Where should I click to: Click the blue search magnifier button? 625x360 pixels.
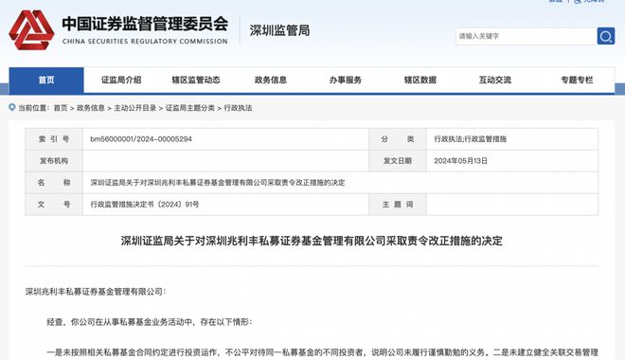pyautogui.click(x=605, y=36)
